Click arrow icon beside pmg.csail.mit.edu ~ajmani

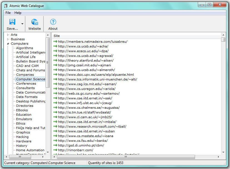(55, 65)
